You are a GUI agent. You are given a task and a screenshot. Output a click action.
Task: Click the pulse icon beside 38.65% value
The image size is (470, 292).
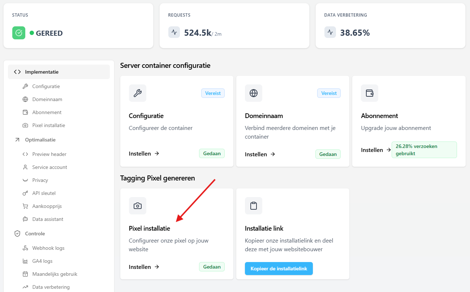[330, 32]
